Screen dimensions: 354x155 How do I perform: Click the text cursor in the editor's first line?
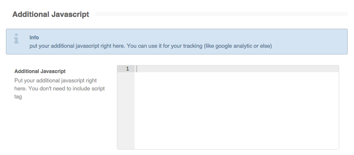(137, 69)
